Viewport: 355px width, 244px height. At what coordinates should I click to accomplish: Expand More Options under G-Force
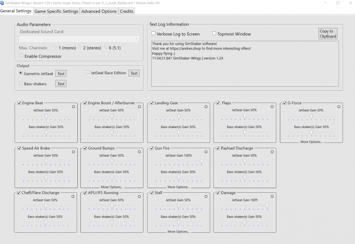[x=311, y=142]
